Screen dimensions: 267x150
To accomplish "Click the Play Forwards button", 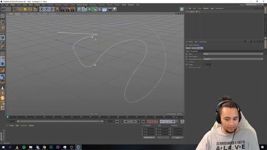I will coord(130,122).
